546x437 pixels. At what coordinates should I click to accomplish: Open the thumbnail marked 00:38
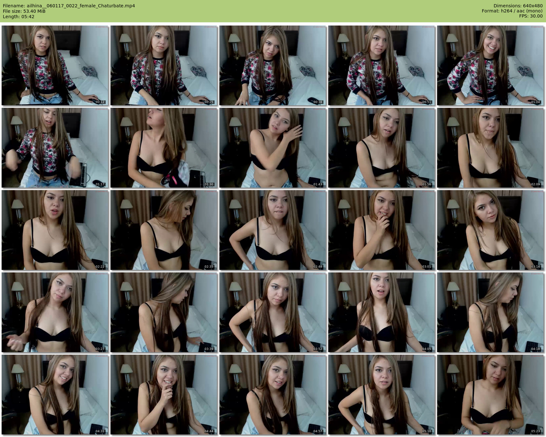(x=273, y=65)
